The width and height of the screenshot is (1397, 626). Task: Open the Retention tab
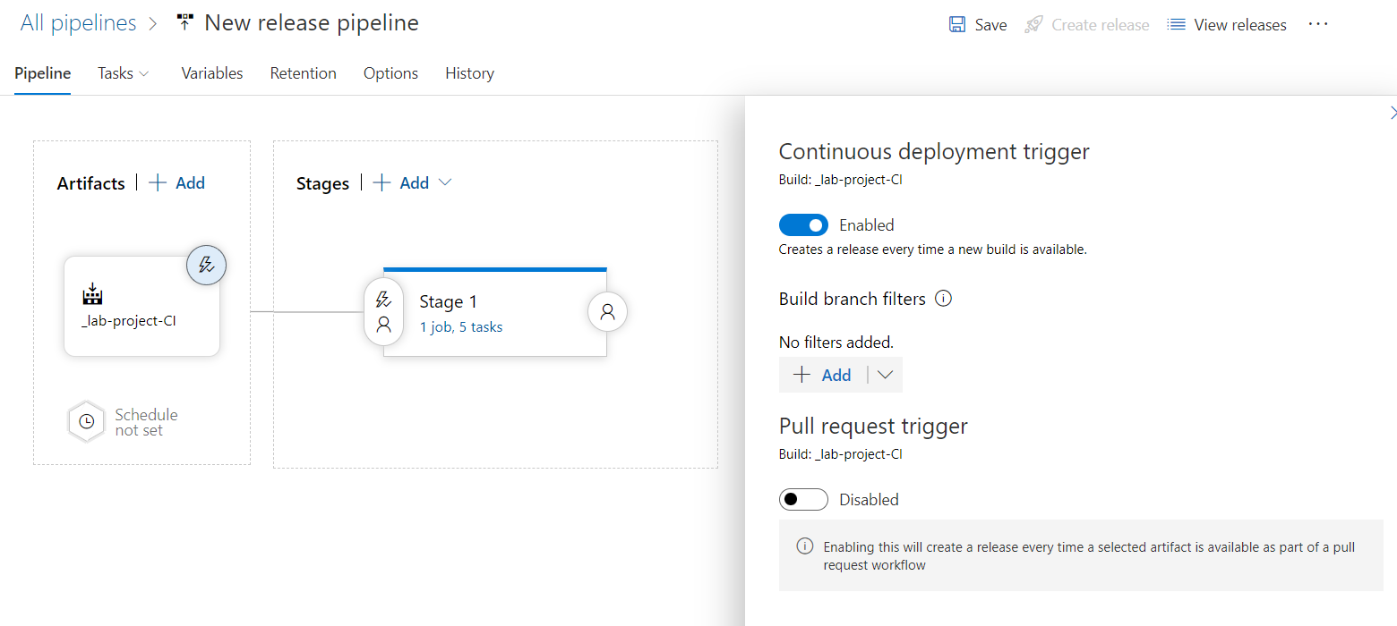point(304,73)
